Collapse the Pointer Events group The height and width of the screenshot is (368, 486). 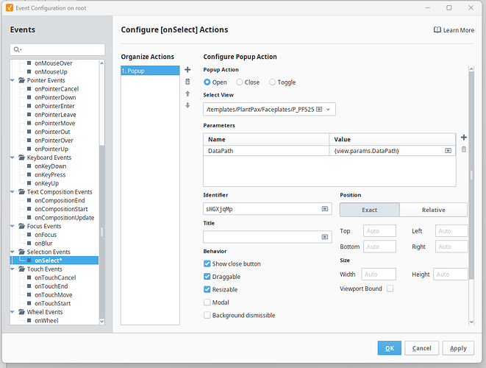point(12,79)
